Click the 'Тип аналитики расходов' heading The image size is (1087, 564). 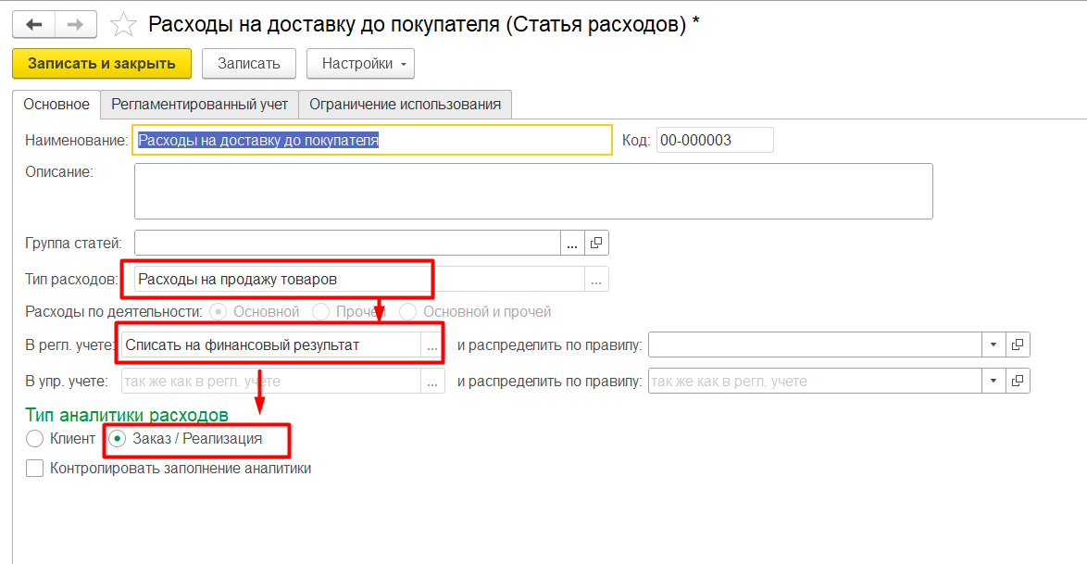(127, 415)
